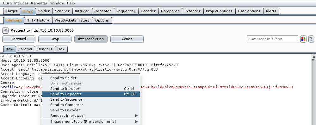The image size is (316, 125).
Task: Open the User options tab
Action: (x=249, y=11)
